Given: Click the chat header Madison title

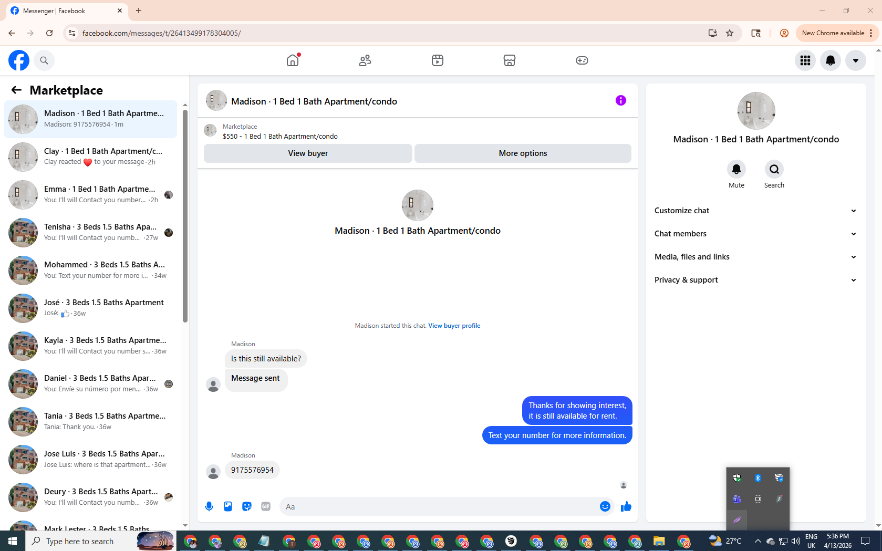Looking at the screenshot, I should [314, 101].
